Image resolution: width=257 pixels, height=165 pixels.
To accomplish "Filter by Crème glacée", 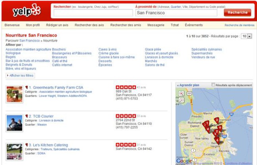I will [x=109, y=53].
